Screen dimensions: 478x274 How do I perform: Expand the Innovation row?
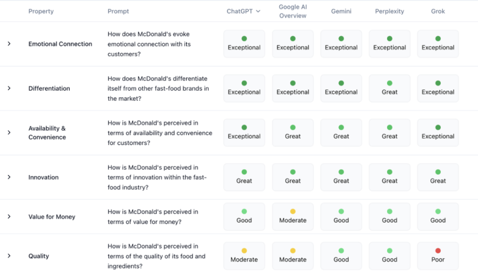pyautogui.click(x=9, y=177)
